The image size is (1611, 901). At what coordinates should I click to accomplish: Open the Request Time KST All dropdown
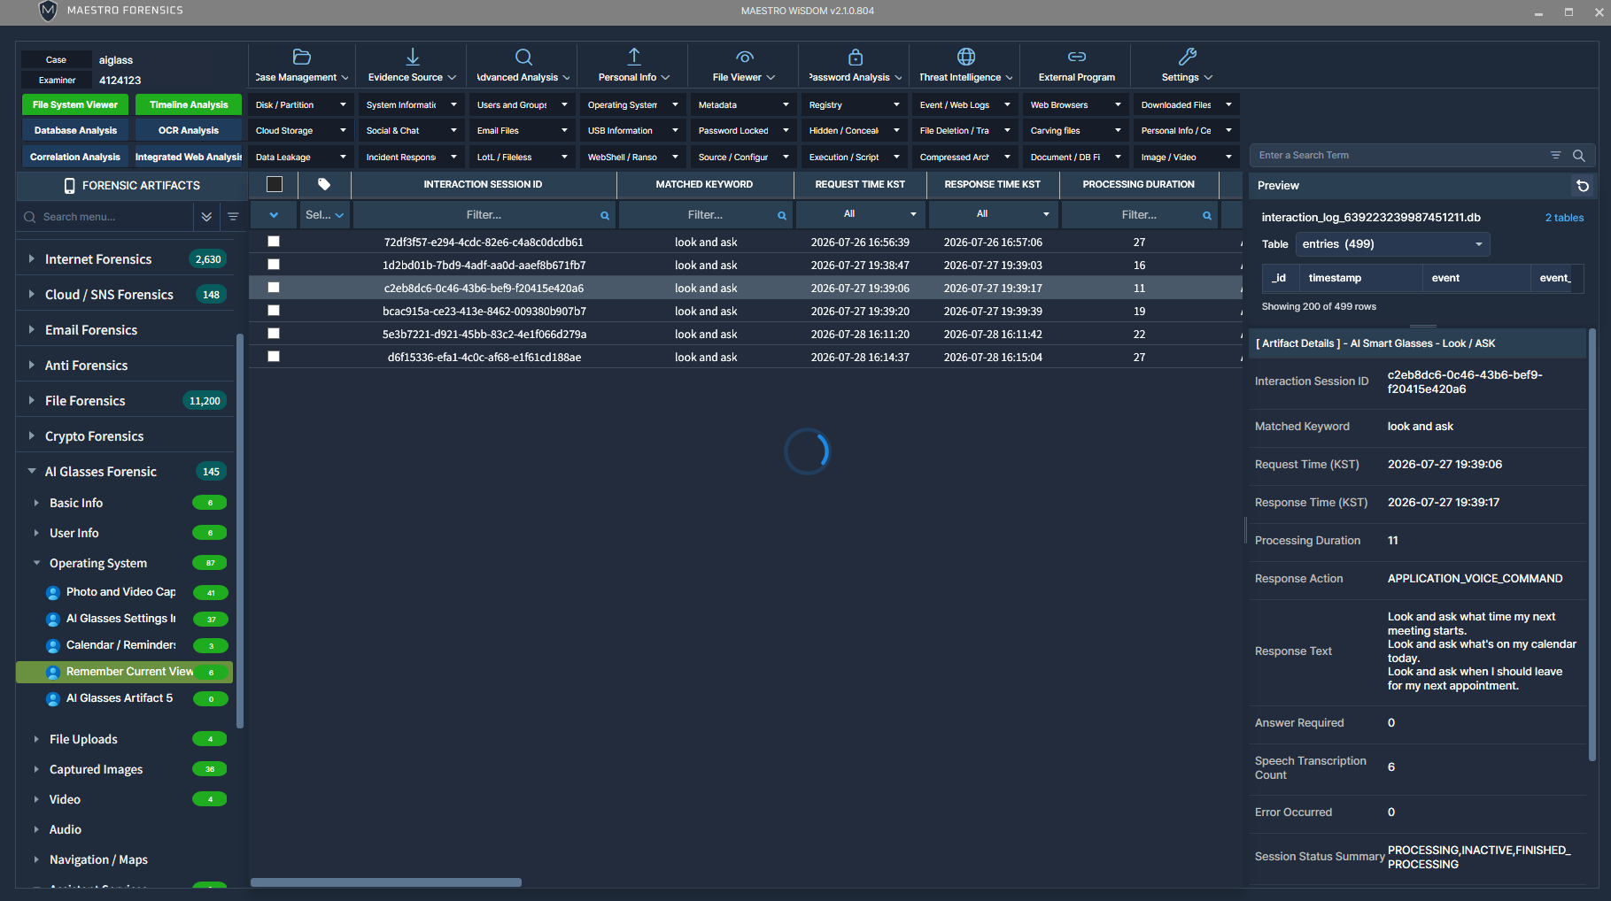pos(861,214)
